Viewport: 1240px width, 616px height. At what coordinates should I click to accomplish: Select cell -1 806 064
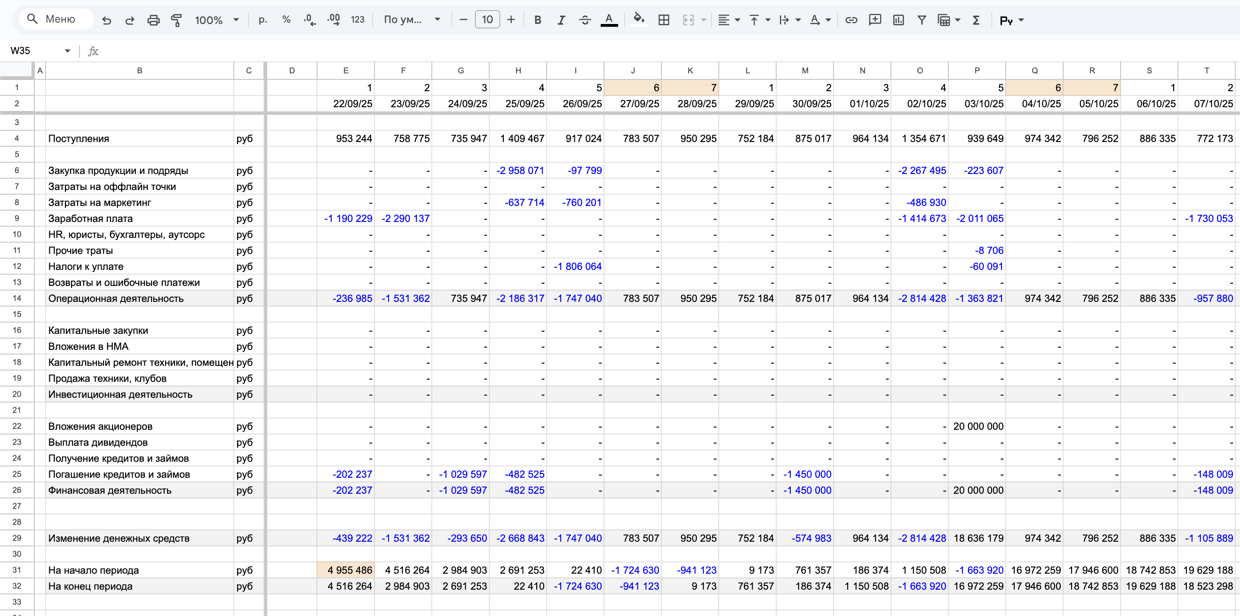(575, 267)
